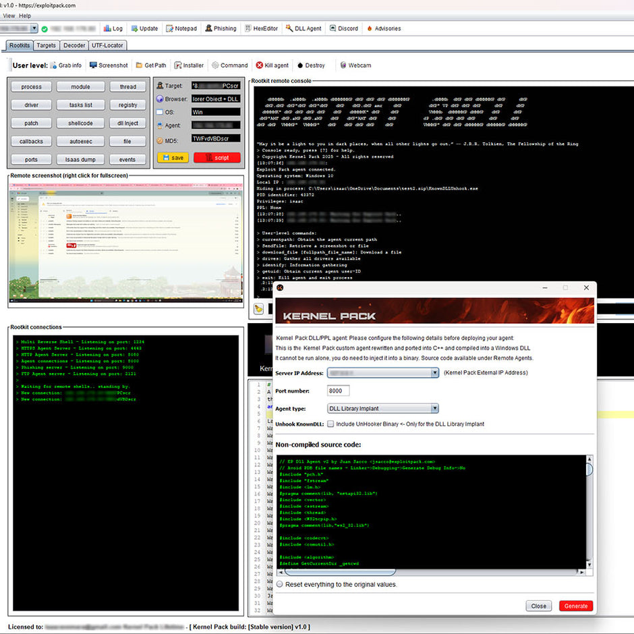Toggle the checkbox next to OS field
The image size is (634, 634).
click(x=160, y=111)
